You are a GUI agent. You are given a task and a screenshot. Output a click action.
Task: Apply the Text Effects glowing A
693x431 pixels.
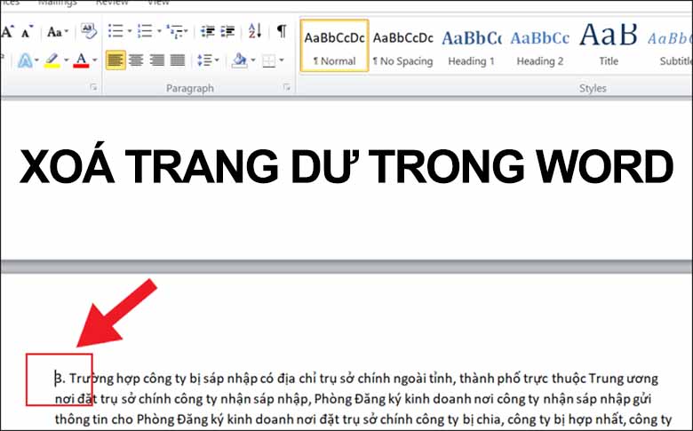pos(25,60)
